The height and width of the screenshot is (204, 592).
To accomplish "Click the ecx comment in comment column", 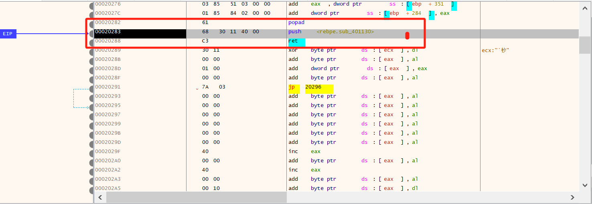I will 495,50.
